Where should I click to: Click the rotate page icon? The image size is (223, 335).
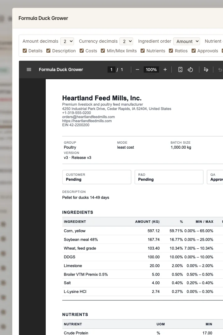coord(190,70)
